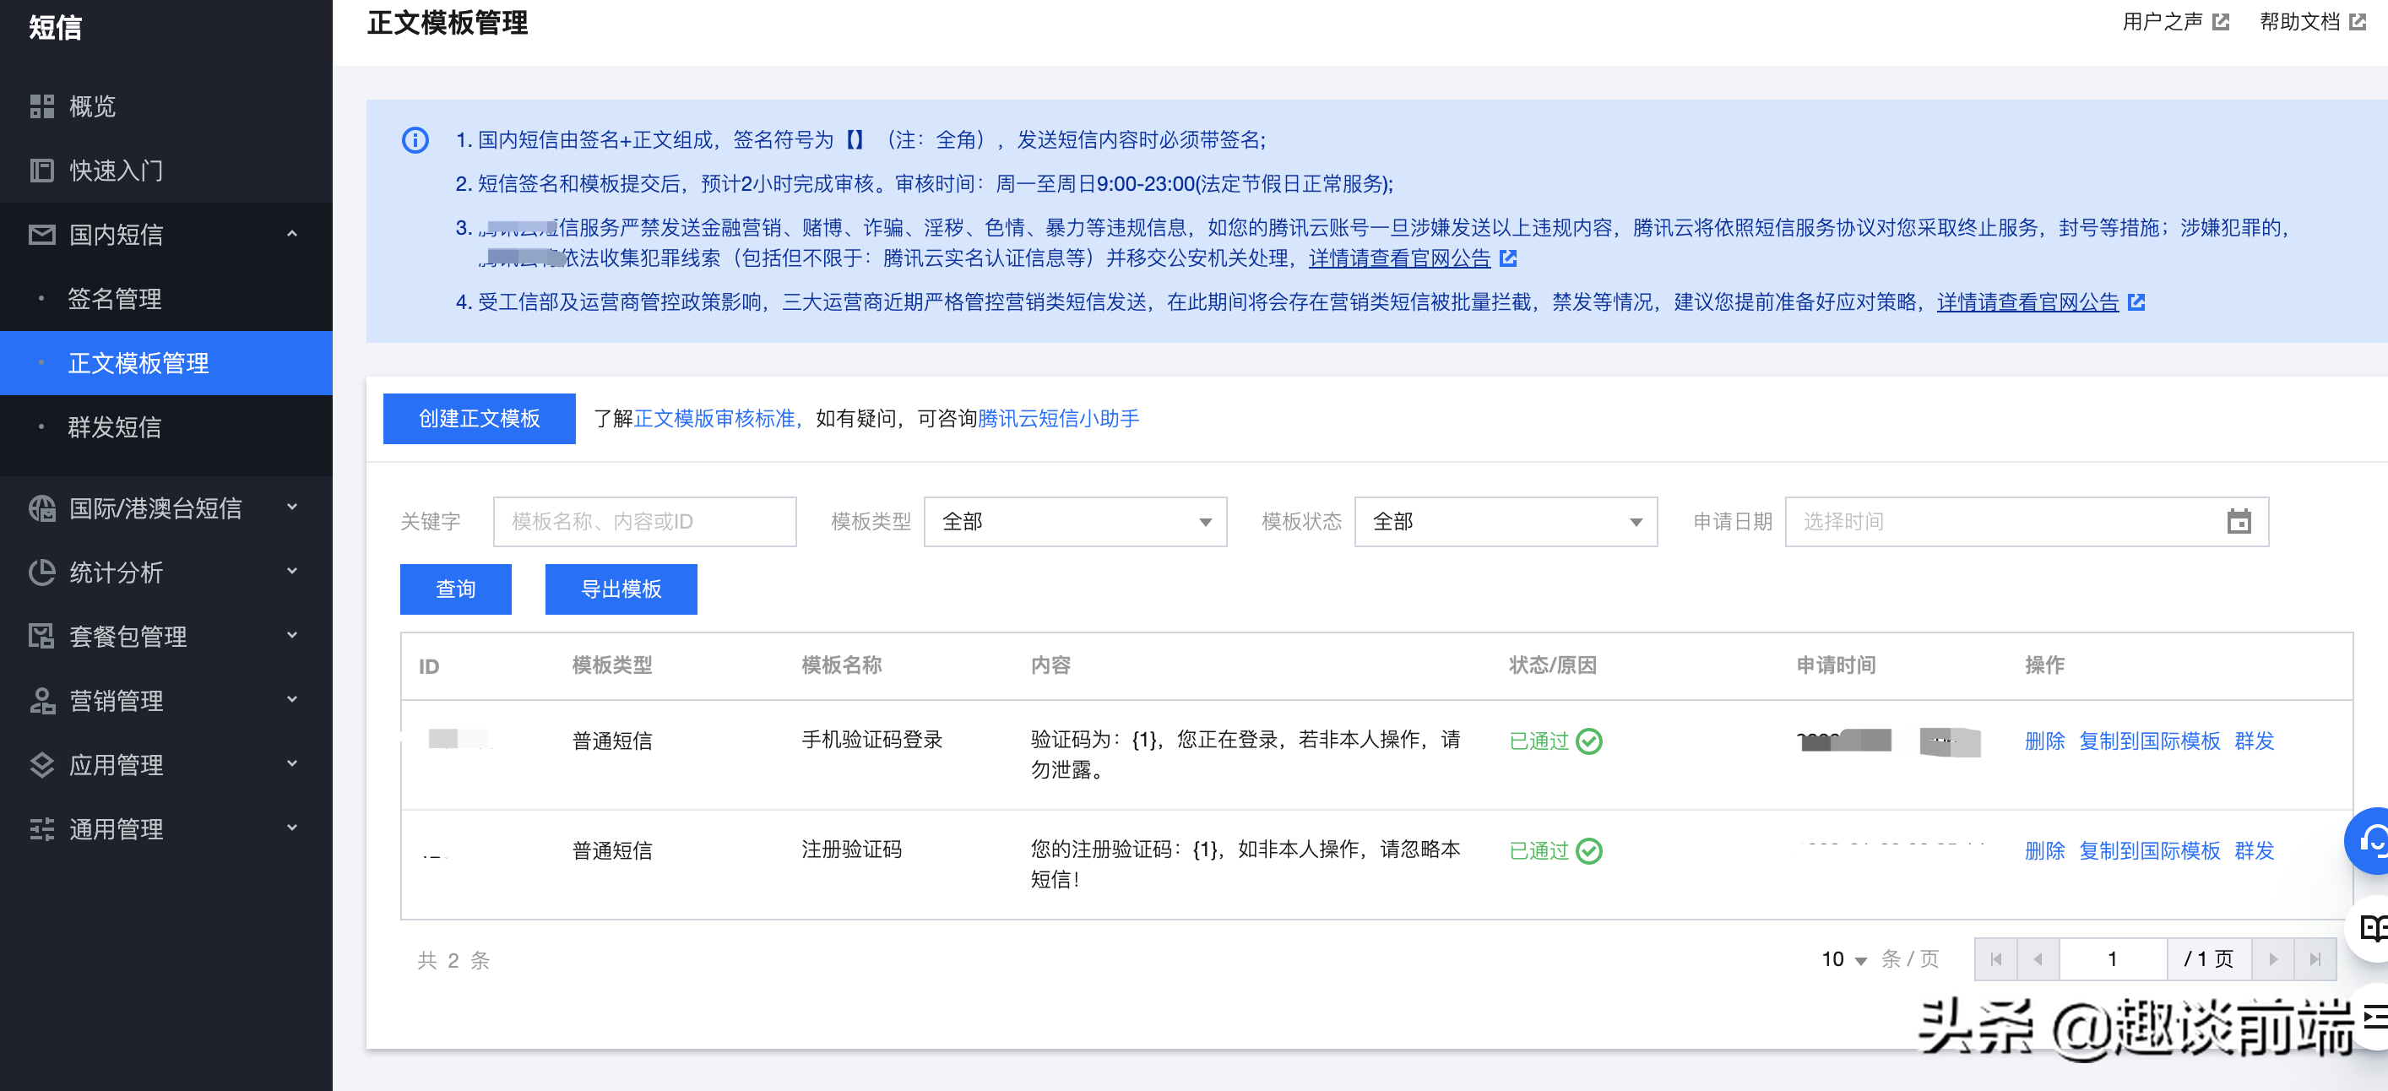Open notice 4 详情请查看官网公告 link
The image size is (2388, 1091).
coord(2028,302)
